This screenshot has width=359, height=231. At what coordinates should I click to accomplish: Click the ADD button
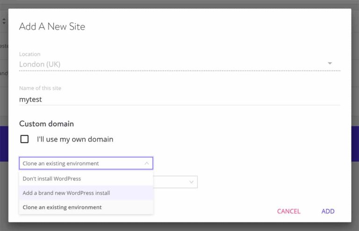[x=328, y=211]
